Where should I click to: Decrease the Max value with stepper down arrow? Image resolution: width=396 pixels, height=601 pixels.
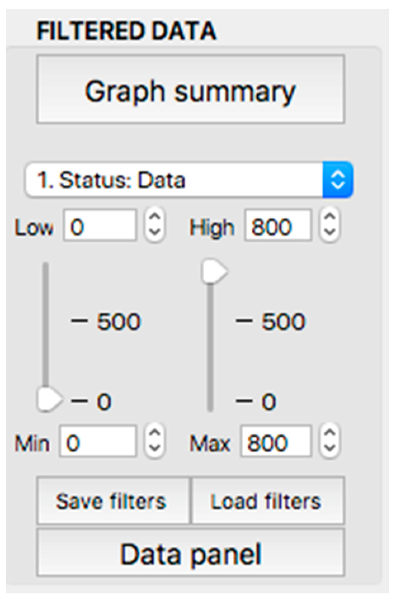(330, 449)
